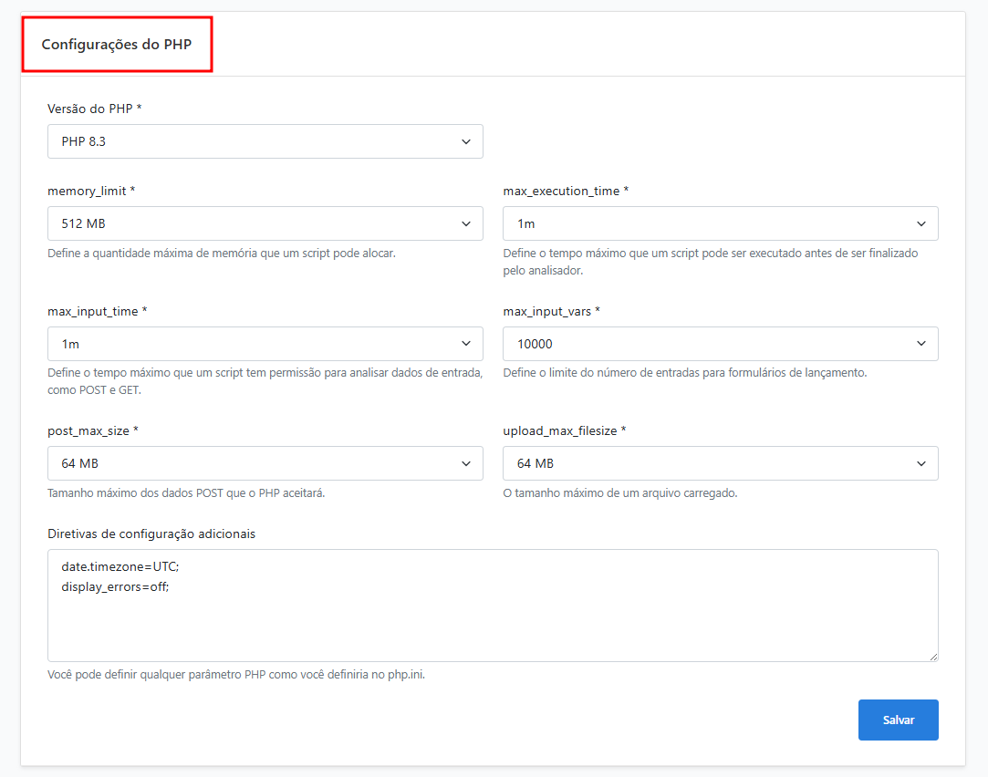Click the "Versão do PHP" field label
The height and width of the screenshot is (777, 988).
point(94,109)
